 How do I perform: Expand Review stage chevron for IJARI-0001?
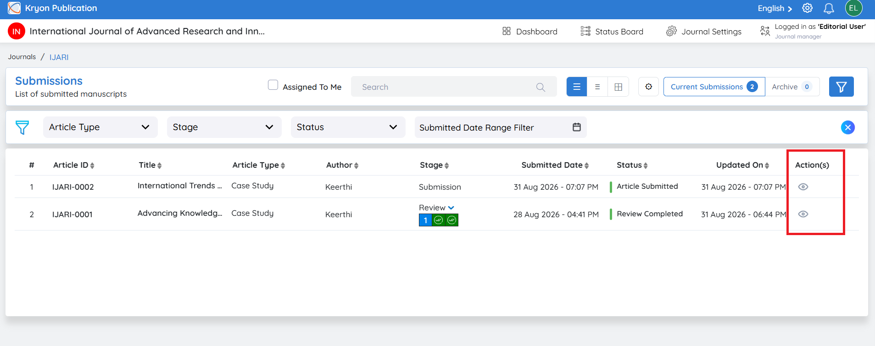(x=451, y=208)
